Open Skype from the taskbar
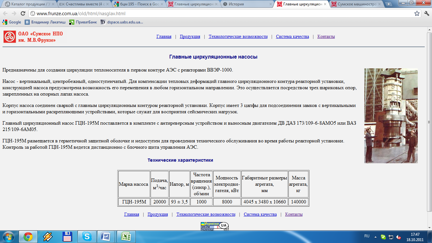 click(x=87, y=237)
